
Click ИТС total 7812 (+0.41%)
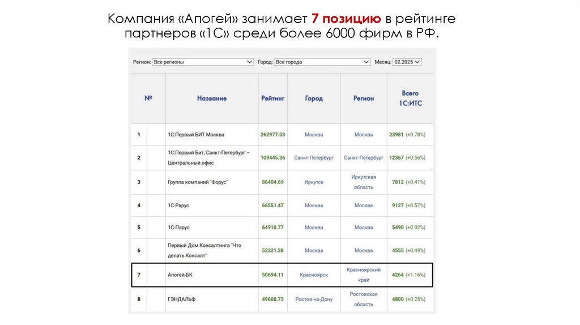tap(409, 182)
